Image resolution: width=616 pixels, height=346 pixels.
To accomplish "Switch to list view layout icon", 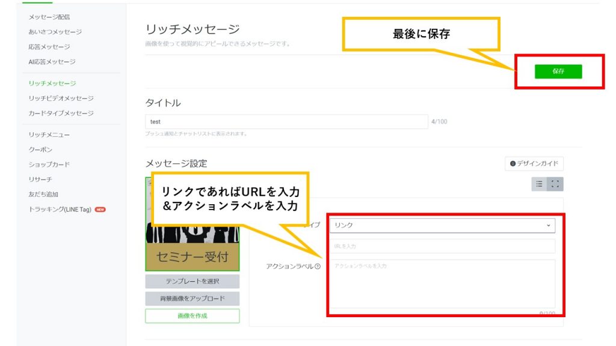I will 540,184.
